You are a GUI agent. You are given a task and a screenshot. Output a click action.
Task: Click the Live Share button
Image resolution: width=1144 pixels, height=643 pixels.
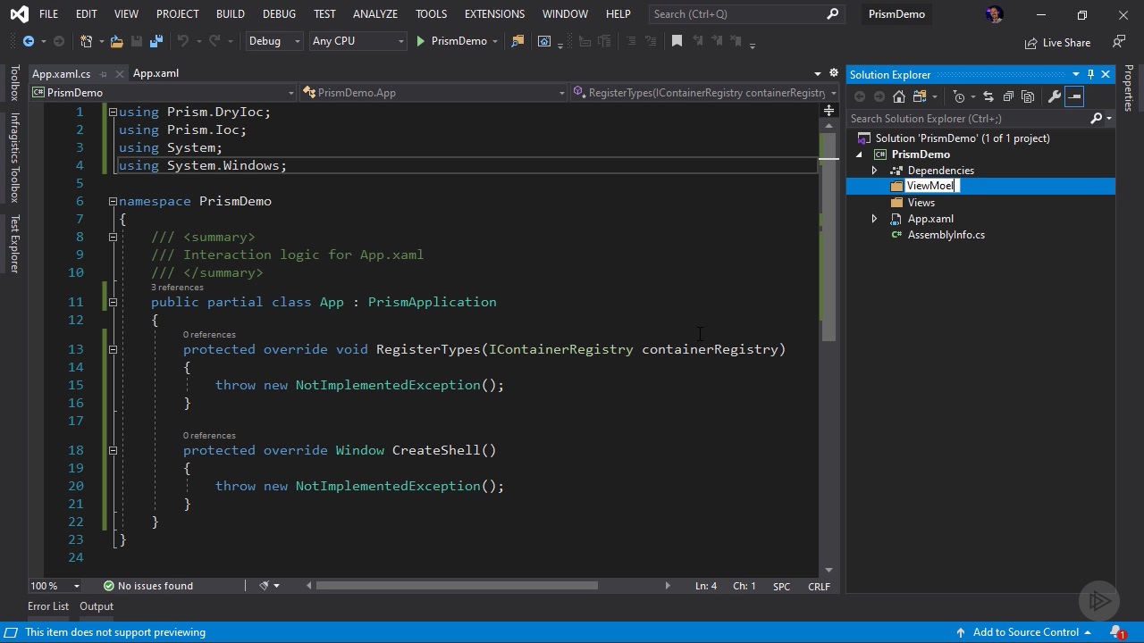click(1057, 43)
